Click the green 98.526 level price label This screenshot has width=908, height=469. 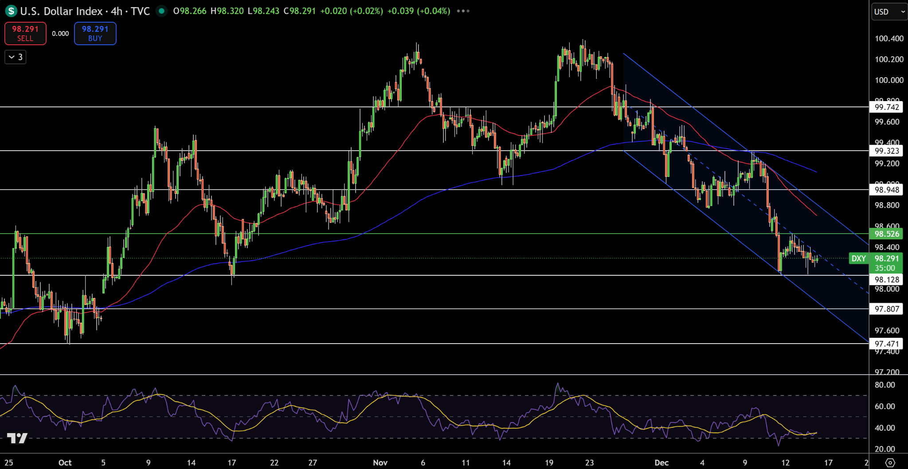coord(886,234)
